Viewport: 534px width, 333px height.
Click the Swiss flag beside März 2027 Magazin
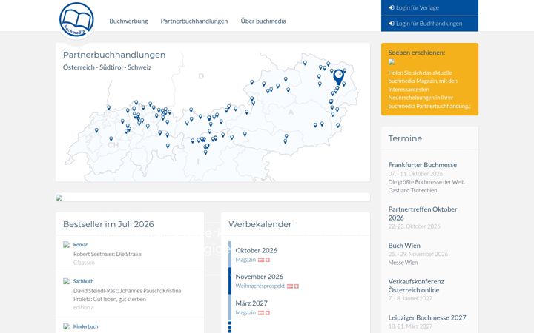(x=268, y=313)
